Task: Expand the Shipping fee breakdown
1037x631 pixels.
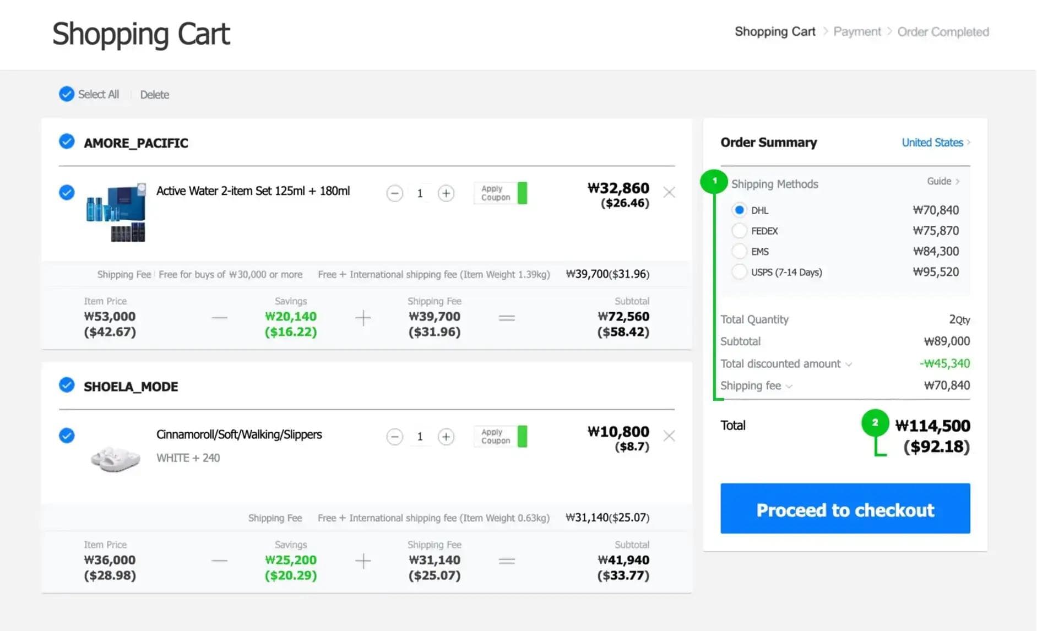Action: [x=789, y=385]
